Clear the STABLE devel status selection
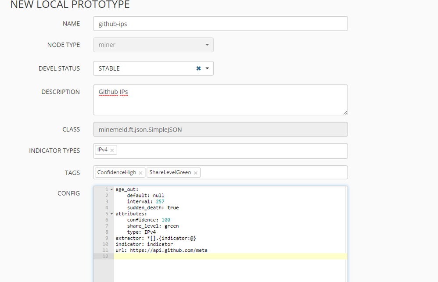438x282 pixels. point(198,68)
